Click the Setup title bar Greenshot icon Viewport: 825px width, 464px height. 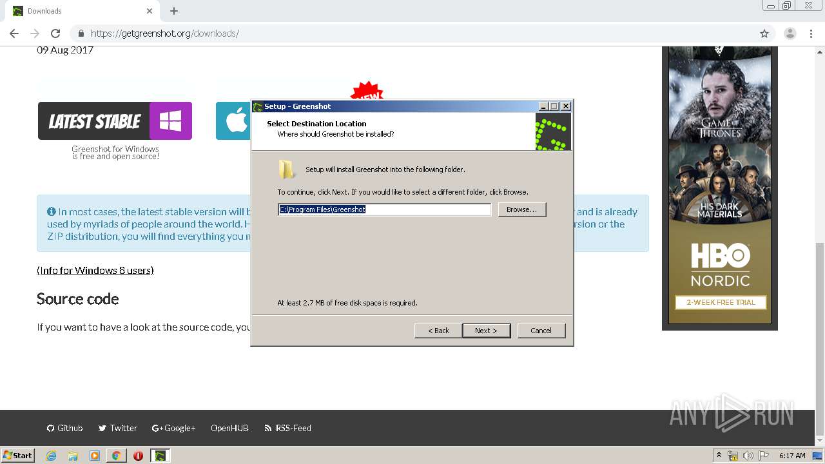click(x=258, y=106)
